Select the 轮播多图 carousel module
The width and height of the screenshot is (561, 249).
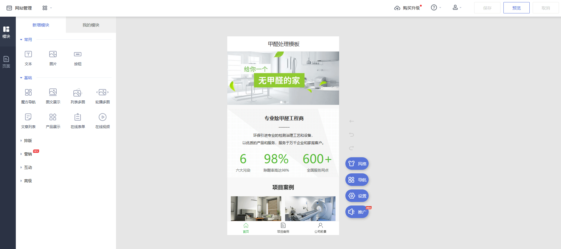pos(103,96)
